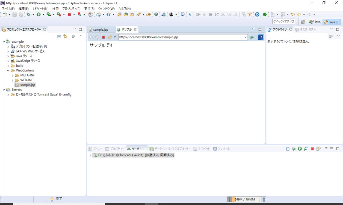Stop the Tomcat server in Servers view
The width and height of the screenshot is (343, 205).
click(312, 149)
